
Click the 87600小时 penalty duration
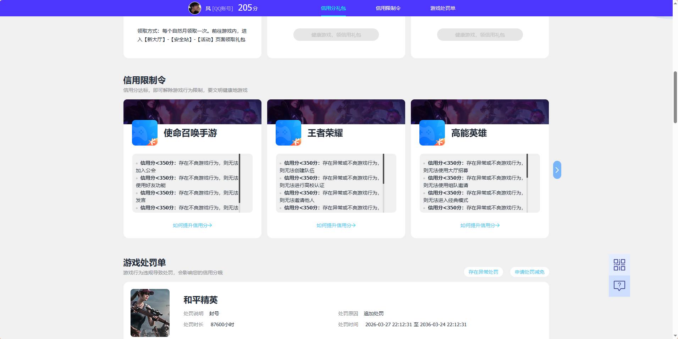(222, 324)
